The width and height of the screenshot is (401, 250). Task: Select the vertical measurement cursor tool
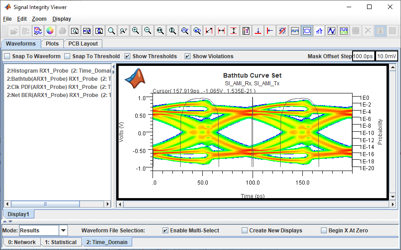click(234, 31)
